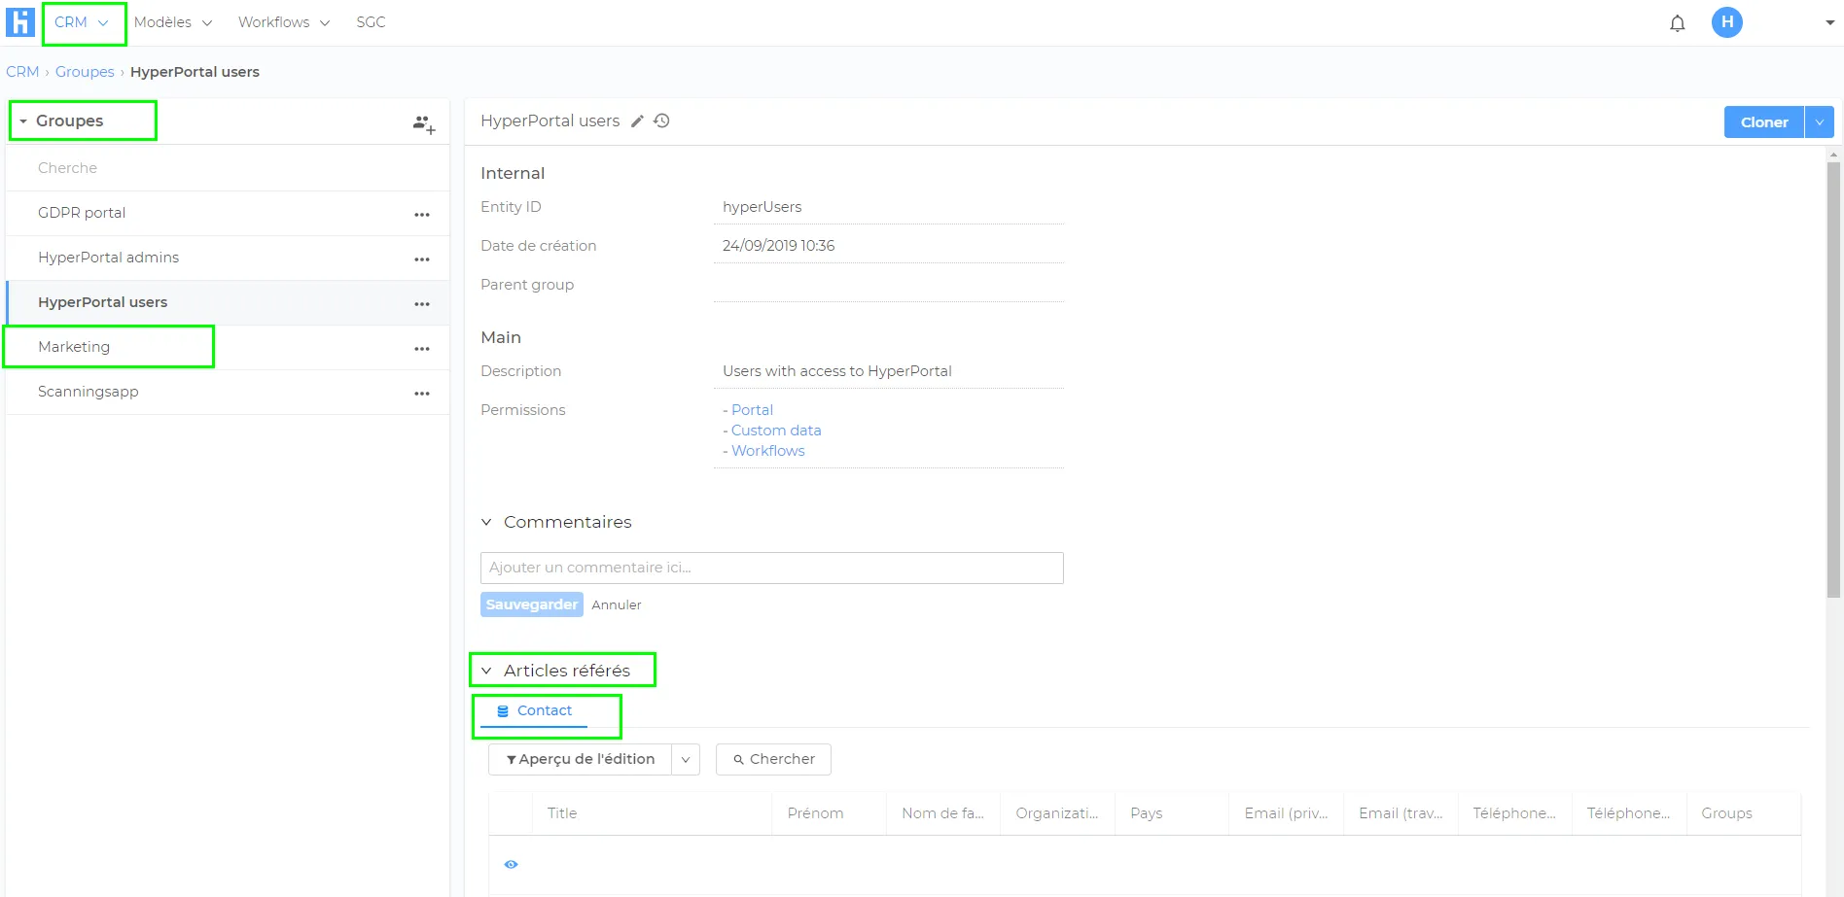Click the Hyper logo icon
Screen dimensions: 1844x897
[x=20, y=22]
